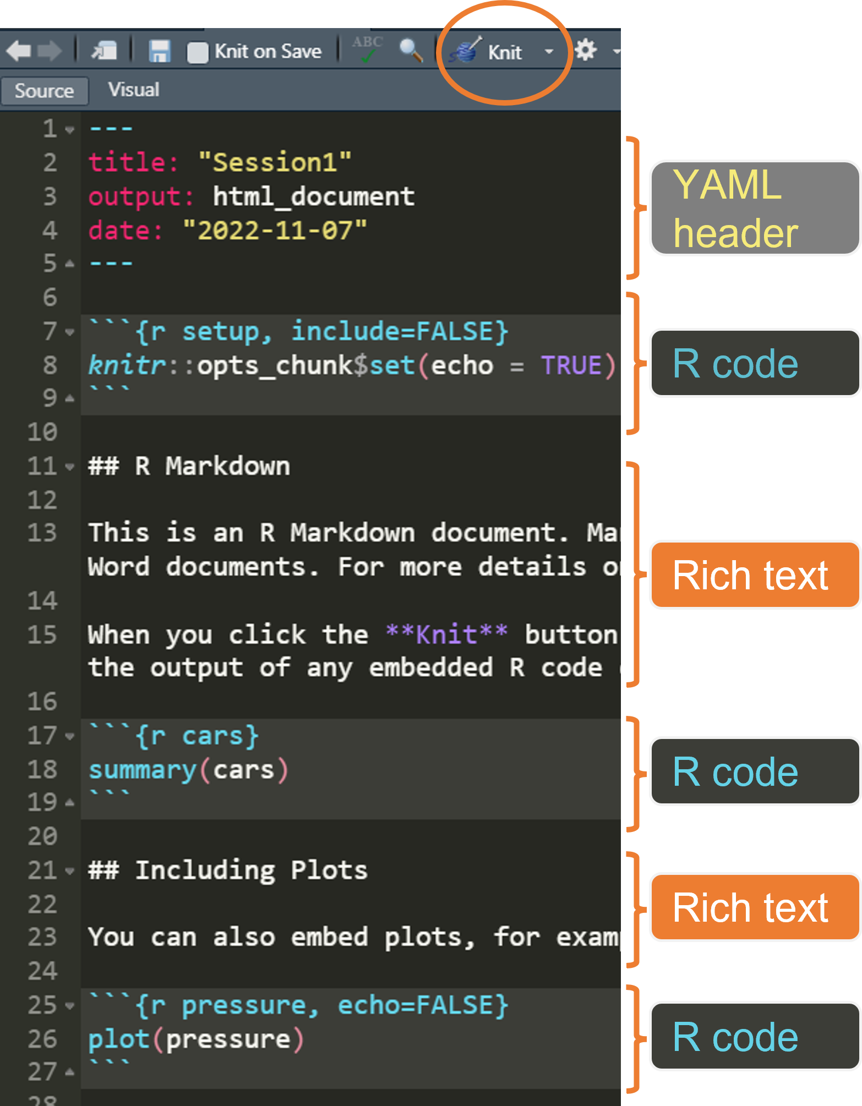Viewport: 862px width, 1106px height.
Task: Switch to the Visual editor tab
Action: point(134,90)
